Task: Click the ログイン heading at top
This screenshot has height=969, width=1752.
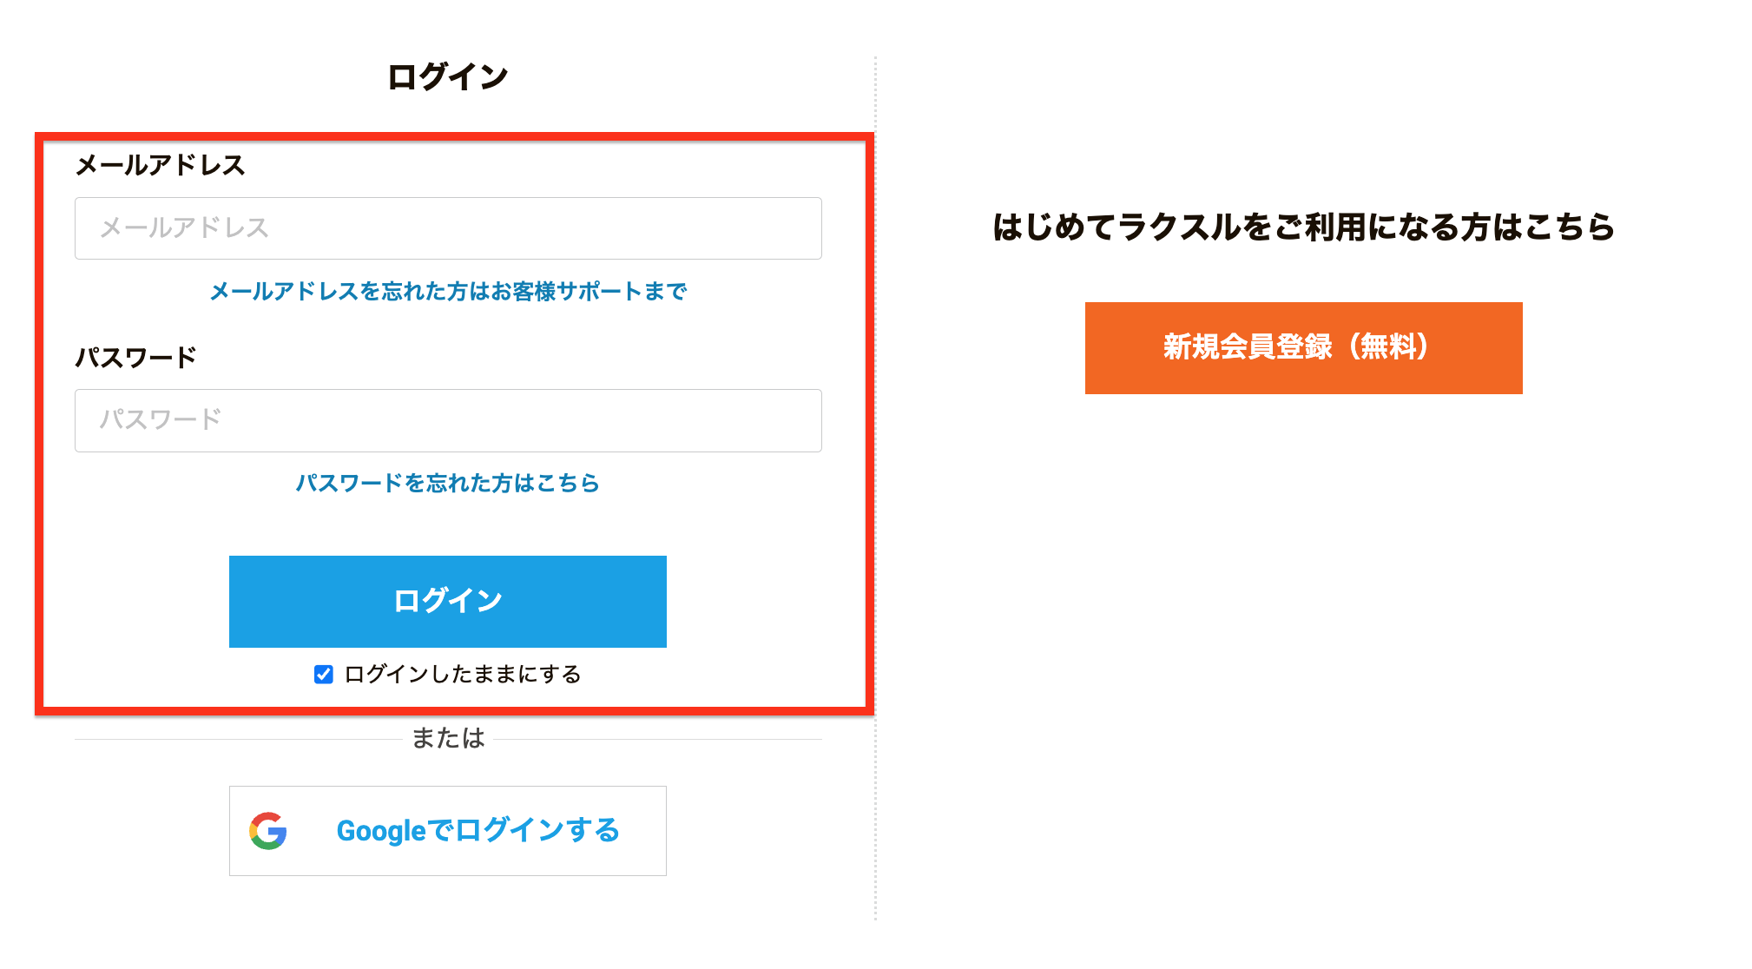Action: coord(448,76)
